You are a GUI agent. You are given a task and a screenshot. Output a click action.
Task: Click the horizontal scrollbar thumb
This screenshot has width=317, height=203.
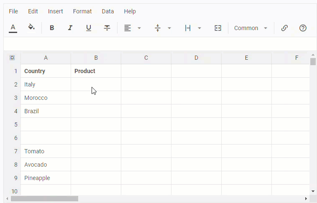pyautogui.click(x=44, y=198)
